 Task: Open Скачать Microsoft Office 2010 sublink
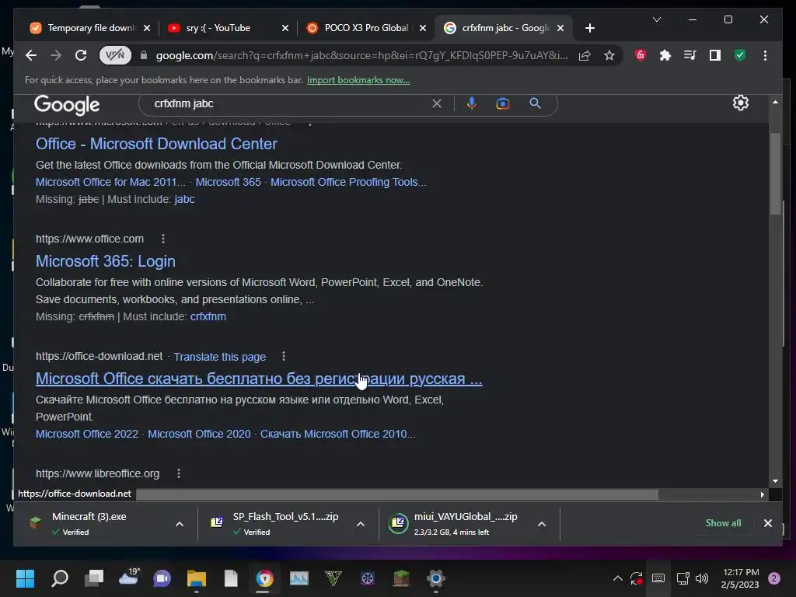(x=337, y=434)
